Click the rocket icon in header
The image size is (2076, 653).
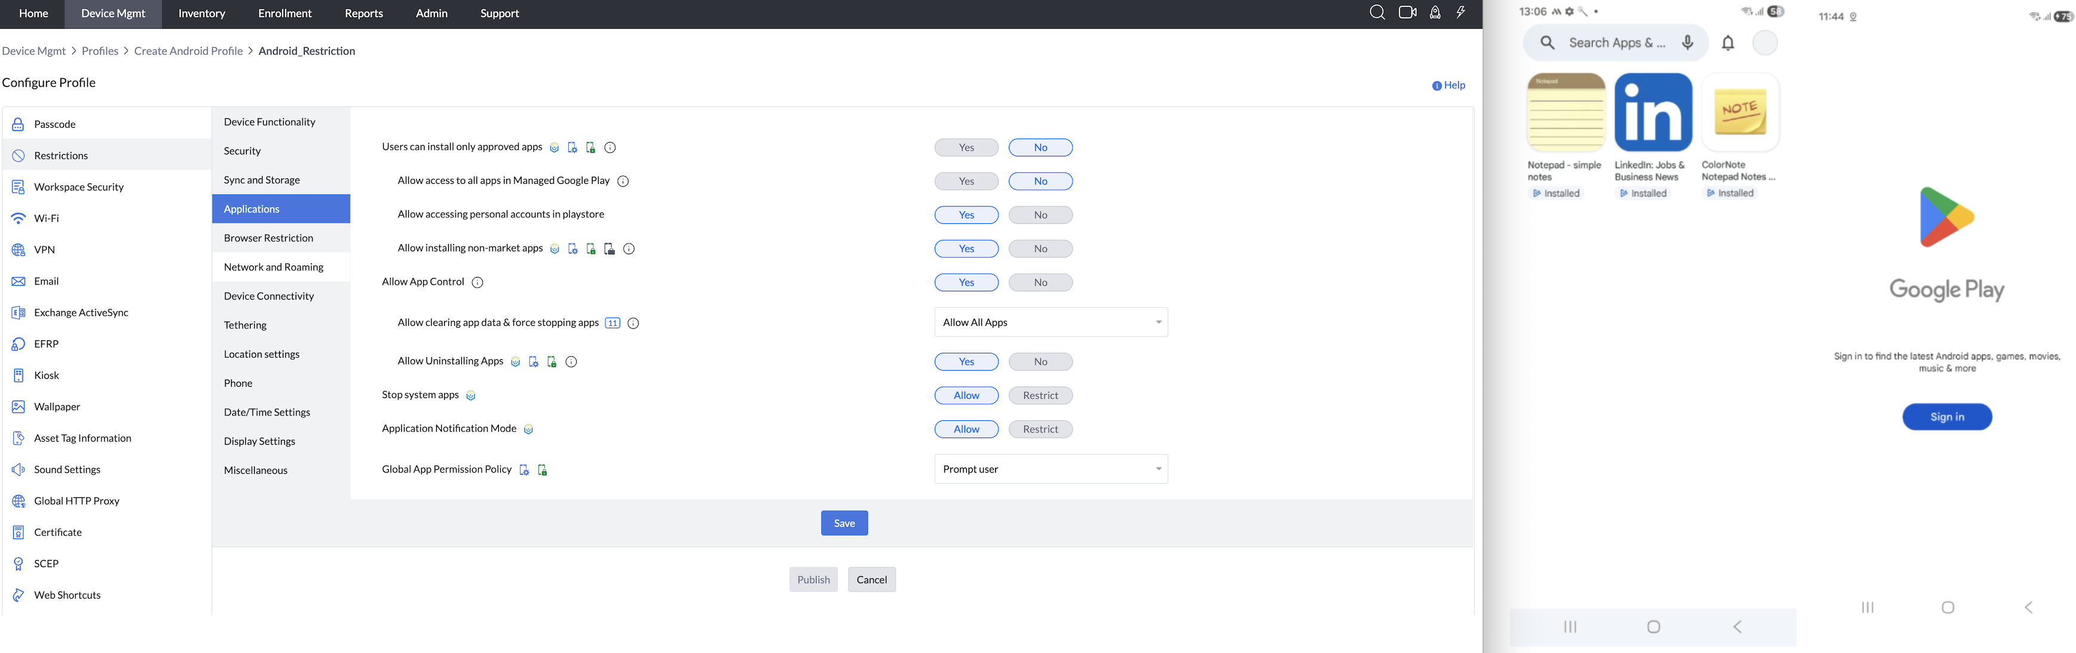1436,12
